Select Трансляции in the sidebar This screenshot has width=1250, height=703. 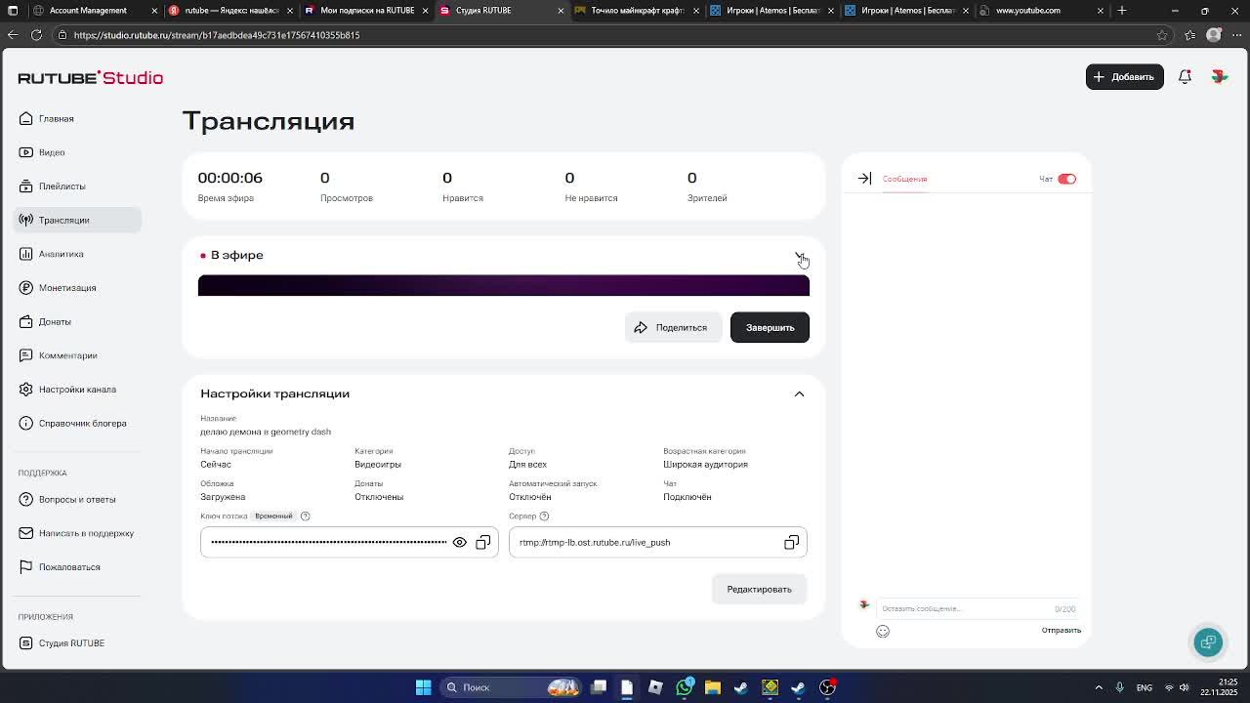point(78,220)
